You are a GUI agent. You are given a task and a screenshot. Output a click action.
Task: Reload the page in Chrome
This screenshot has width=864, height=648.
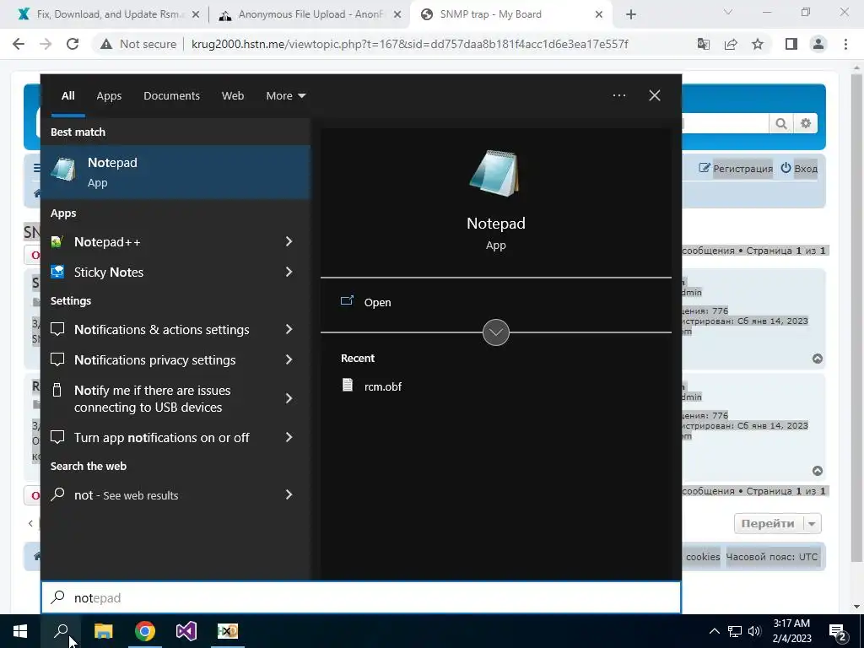tap(73, 44)
